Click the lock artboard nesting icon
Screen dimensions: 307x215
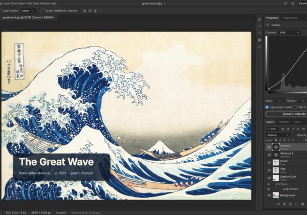click(x=289, y=140)
